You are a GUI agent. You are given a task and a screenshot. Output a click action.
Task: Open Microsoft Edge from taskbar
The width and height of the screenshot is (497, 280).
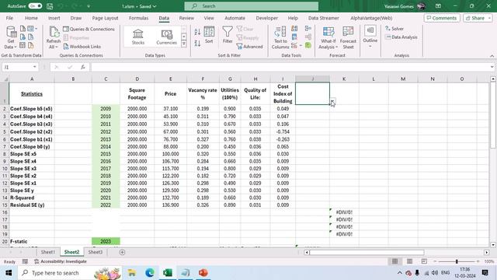150,273
